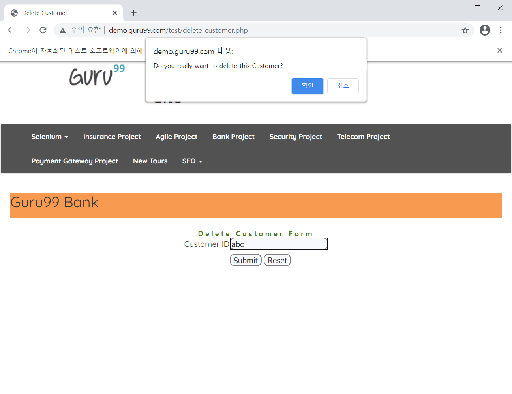Open the New Tours link
This screenshot has width=512, height=394.
[150, 161]
